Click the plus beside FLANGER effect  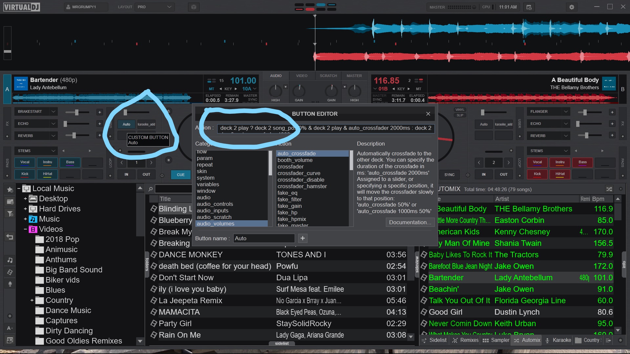click(x=612, y=112)
